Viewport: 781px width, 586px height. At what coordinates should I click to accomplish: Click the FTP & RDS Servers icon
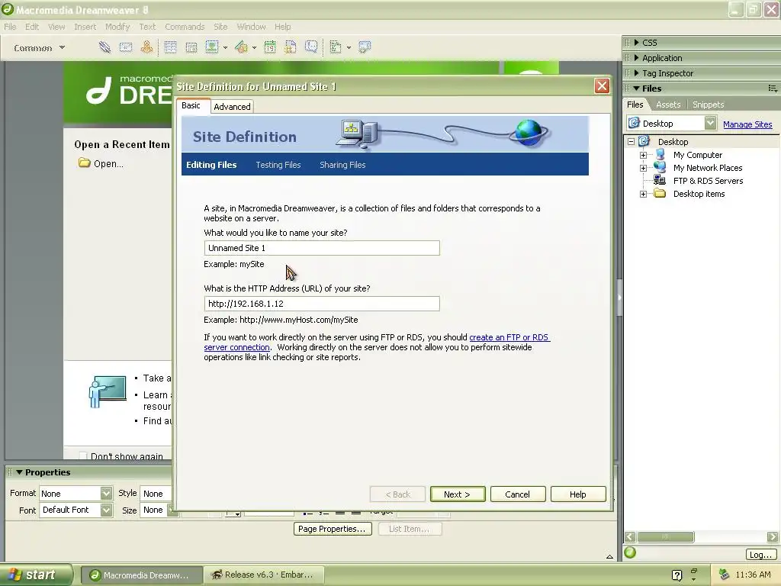click(660, 180)
